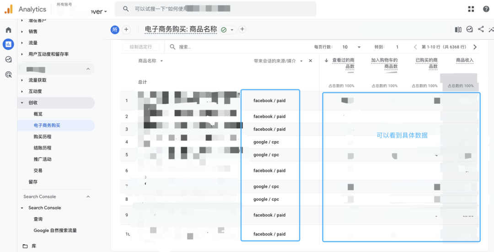This screenshot has width=494, height=252.
Task: Click sort arrow on 查看过的商品数 column
Action: (x=327, y=60)
